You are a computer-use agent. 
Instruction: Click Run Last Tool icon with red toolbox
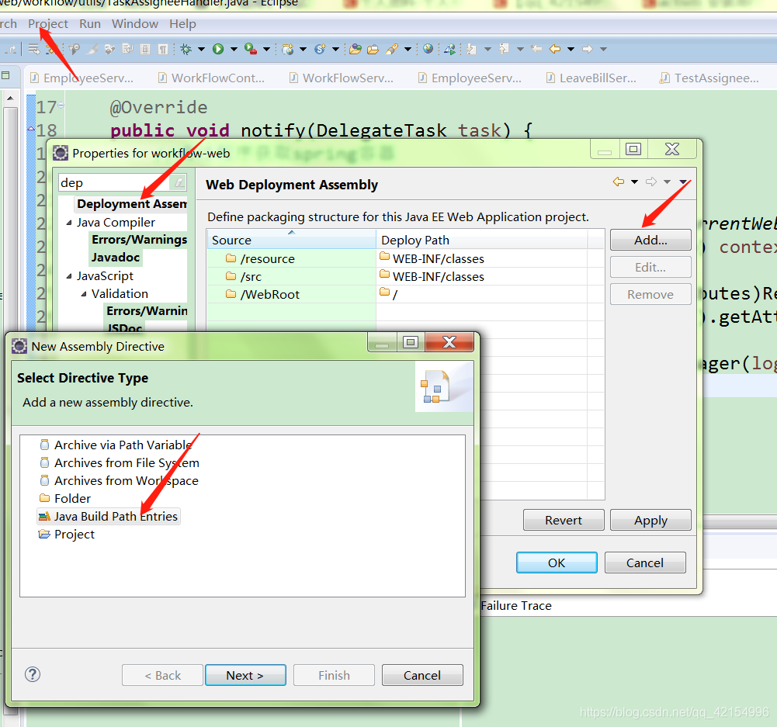(x=251, y=49)
